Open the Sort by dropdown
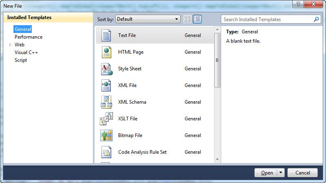 click(x=148, y=19)
